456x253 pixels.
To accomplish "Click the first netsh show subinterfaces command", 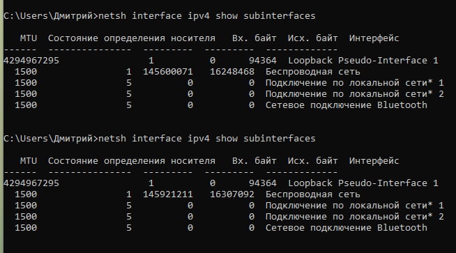I will click(x=207, y=16).
